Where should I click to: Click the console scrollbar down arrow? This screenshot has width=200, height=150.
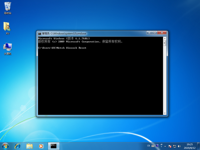165,113
